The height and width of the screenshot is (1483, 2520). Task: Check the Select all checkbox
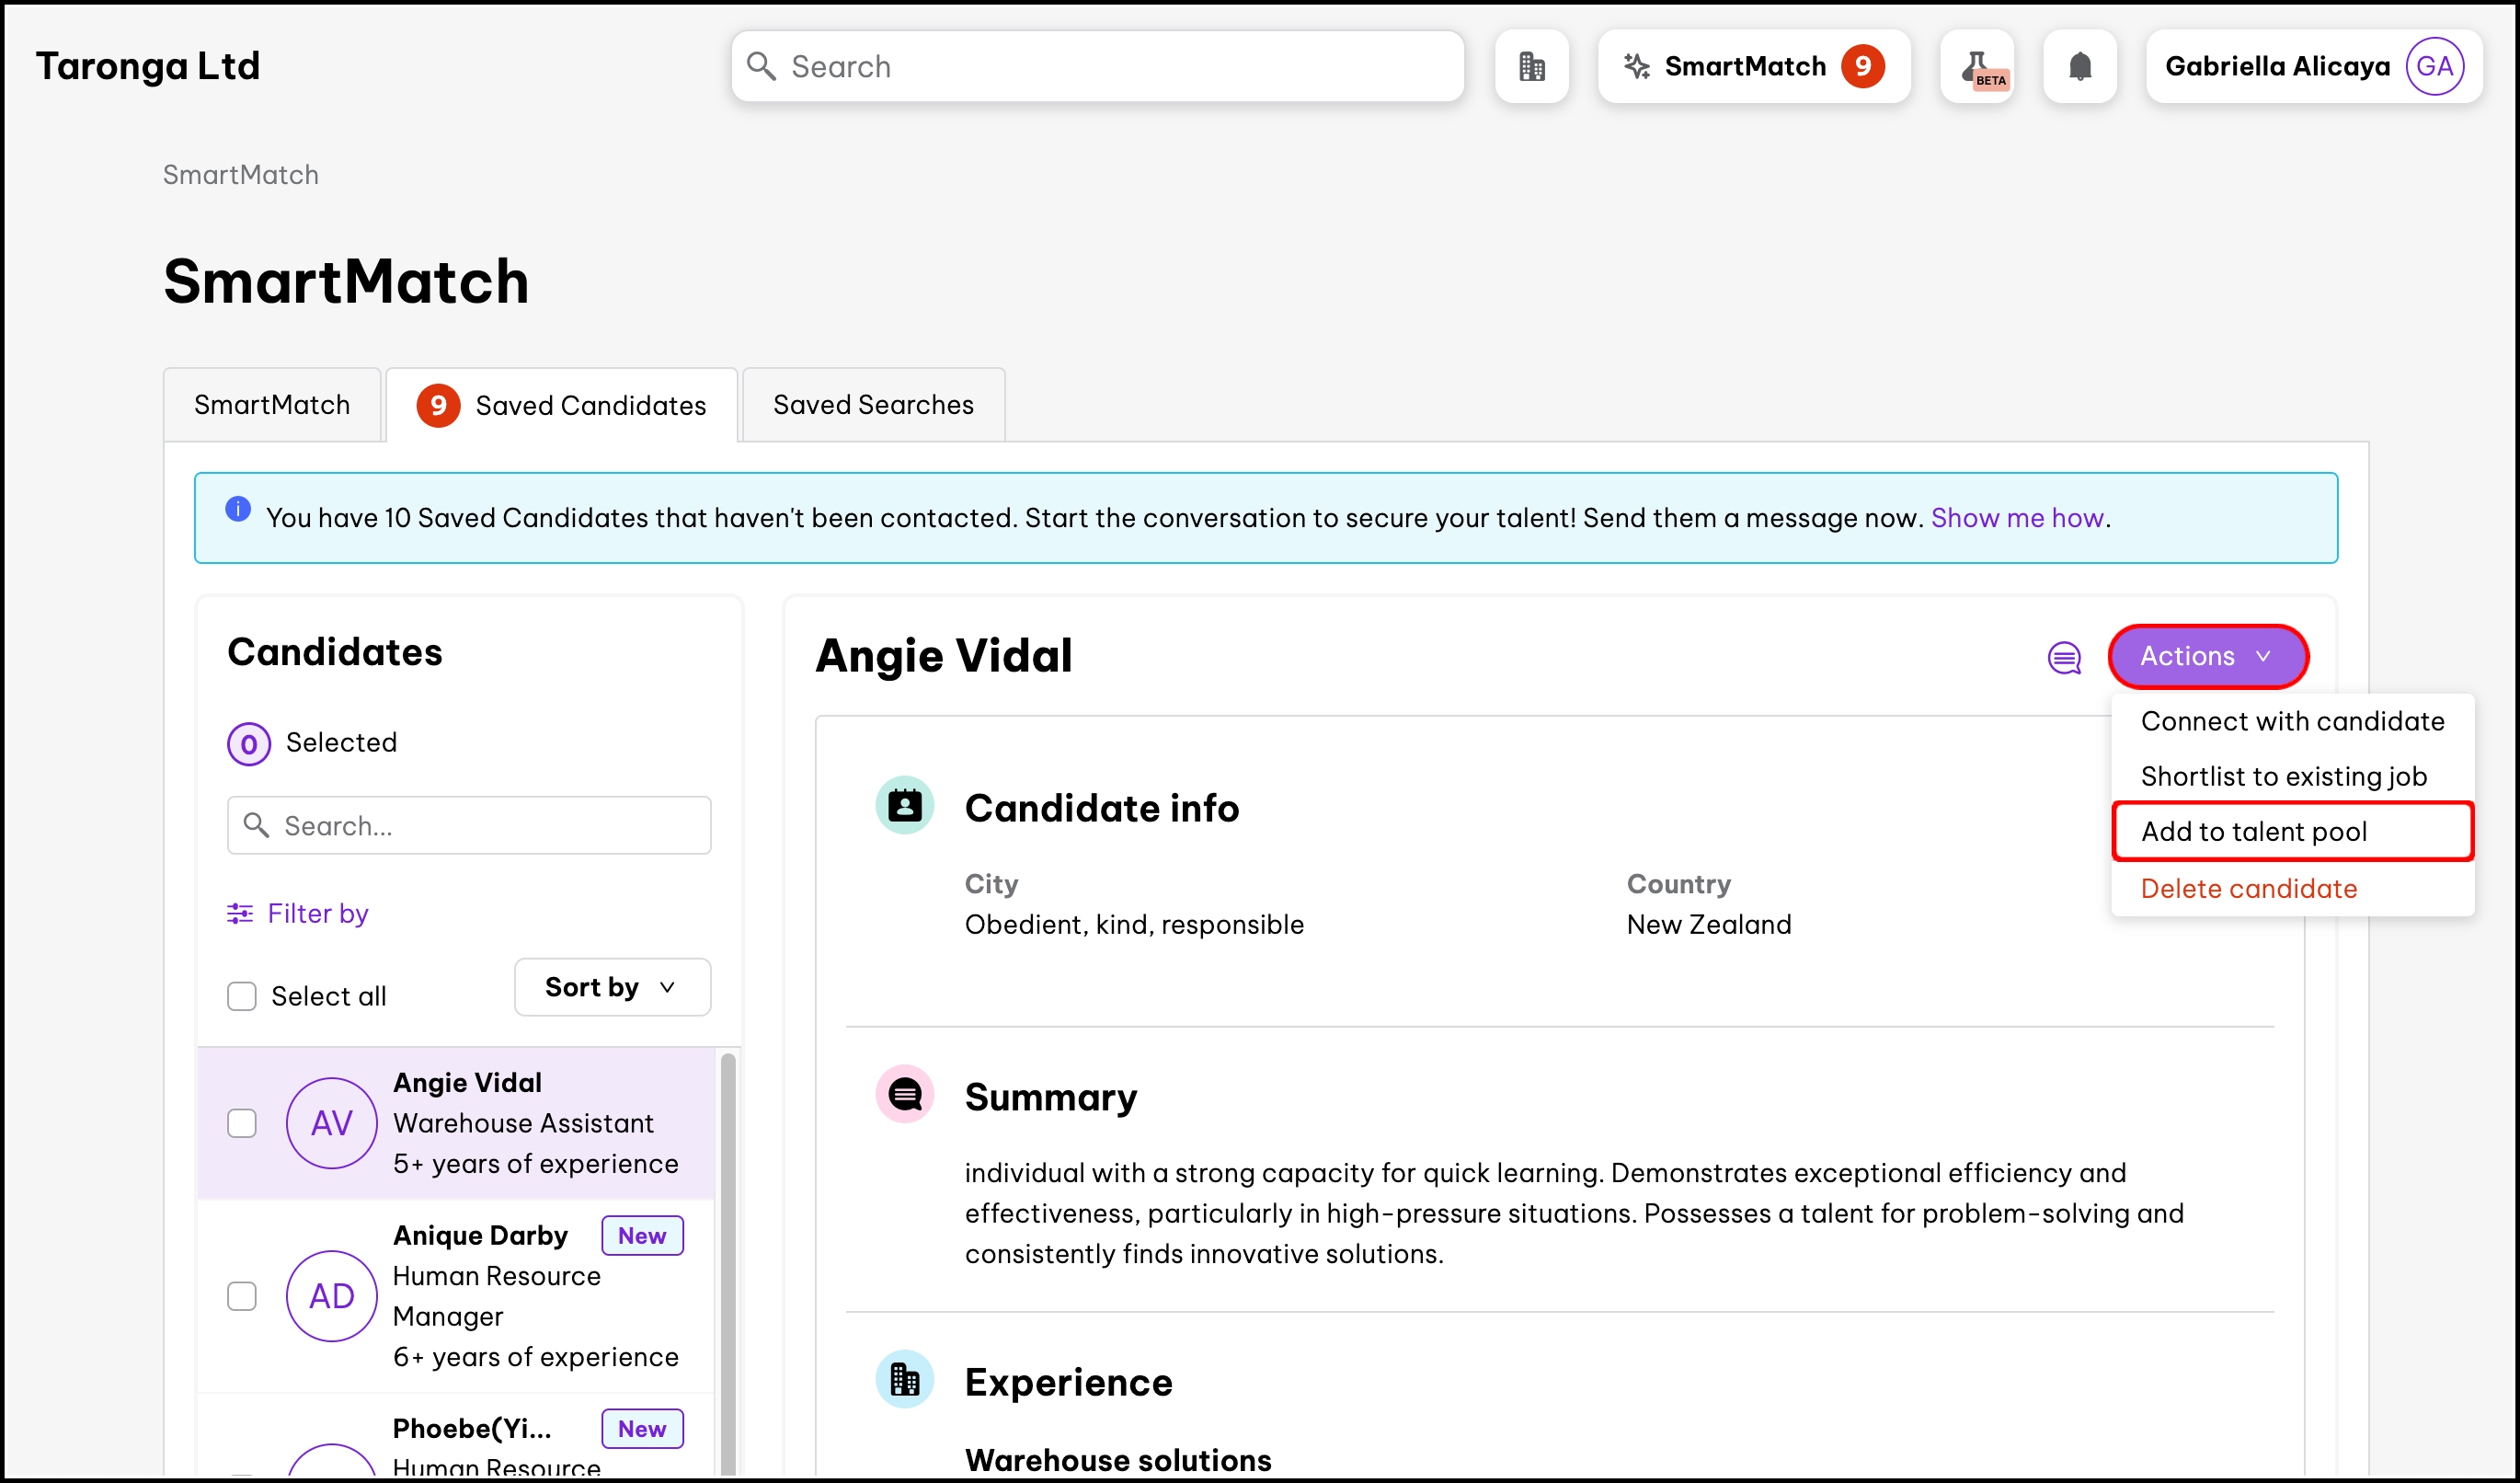click(x=242, y=996)
